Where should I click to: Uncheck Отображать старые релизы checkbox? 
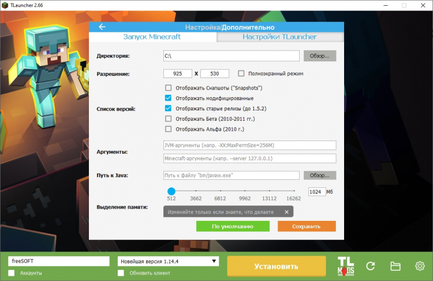click(168, 109)
